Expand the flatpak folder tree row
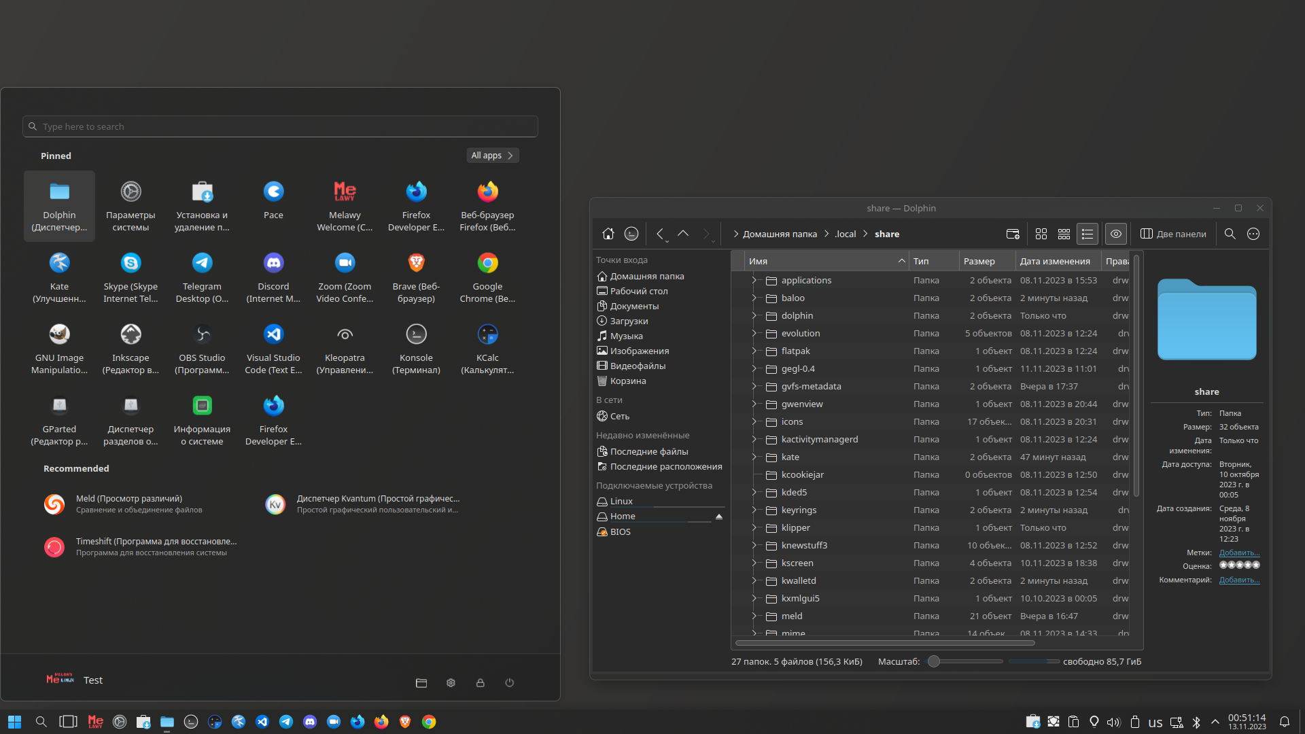The width and height of the screenshot is (1305, 734). point(754,351)
